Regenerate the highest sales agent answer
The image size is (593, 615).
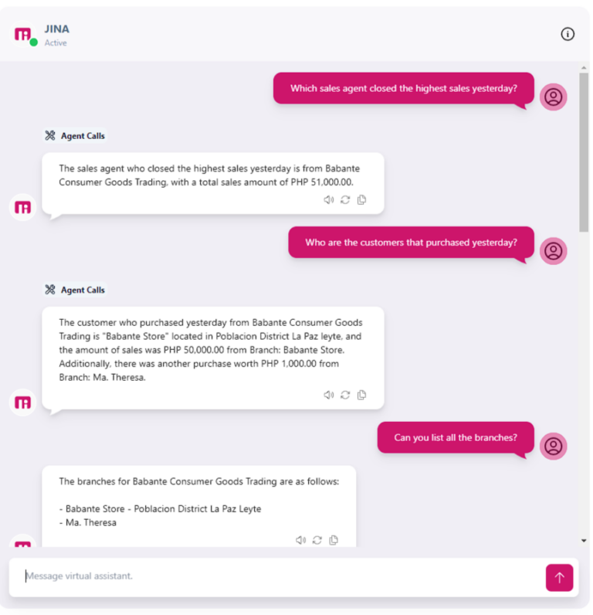(x=345, y=200)
